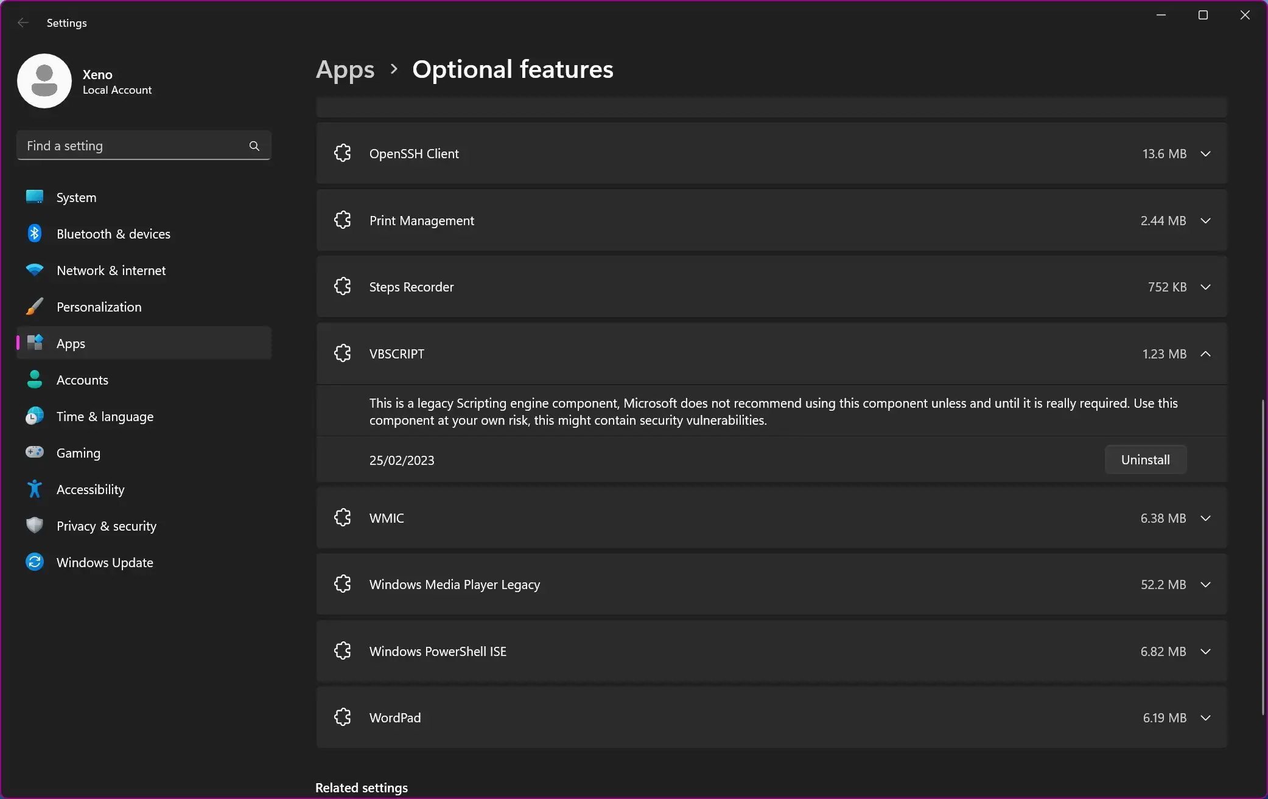Click the Network & internet Wi-Fi icon
This screenshot has height=799, width=1268.
click(x=35, y=270)
